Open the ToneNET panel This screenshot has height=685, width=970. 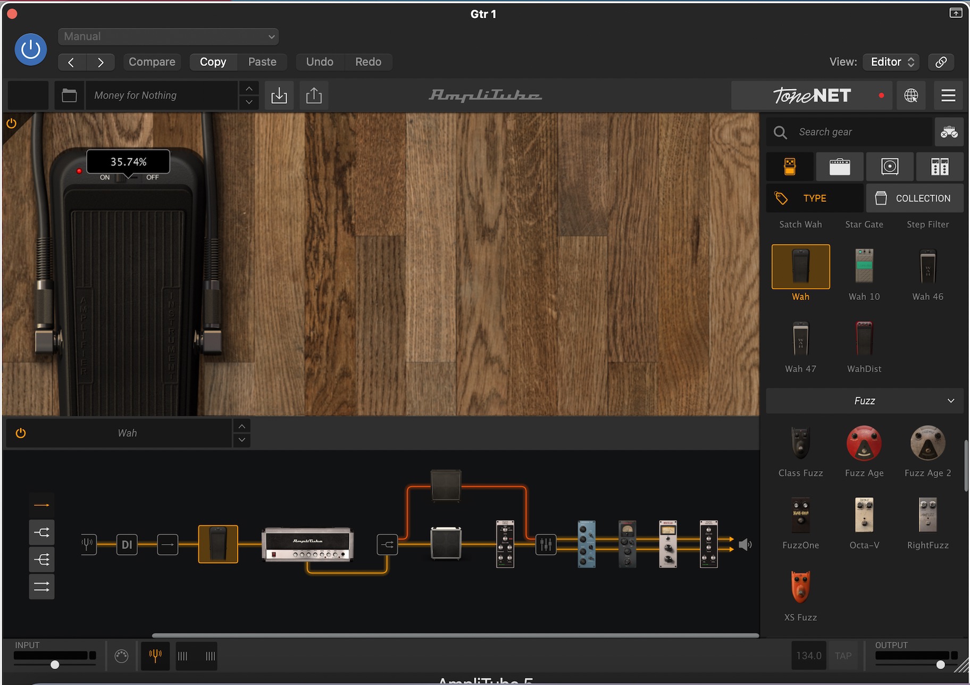812,95
